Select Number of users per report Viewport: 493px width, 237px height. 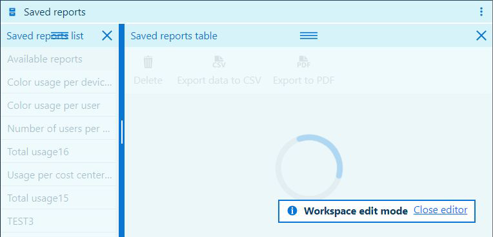click(60, 129)
